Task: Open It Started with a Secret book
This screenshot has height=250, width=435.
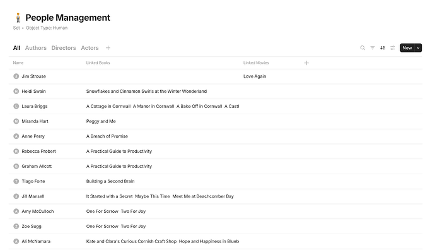Action: click(x=109, y=196)
